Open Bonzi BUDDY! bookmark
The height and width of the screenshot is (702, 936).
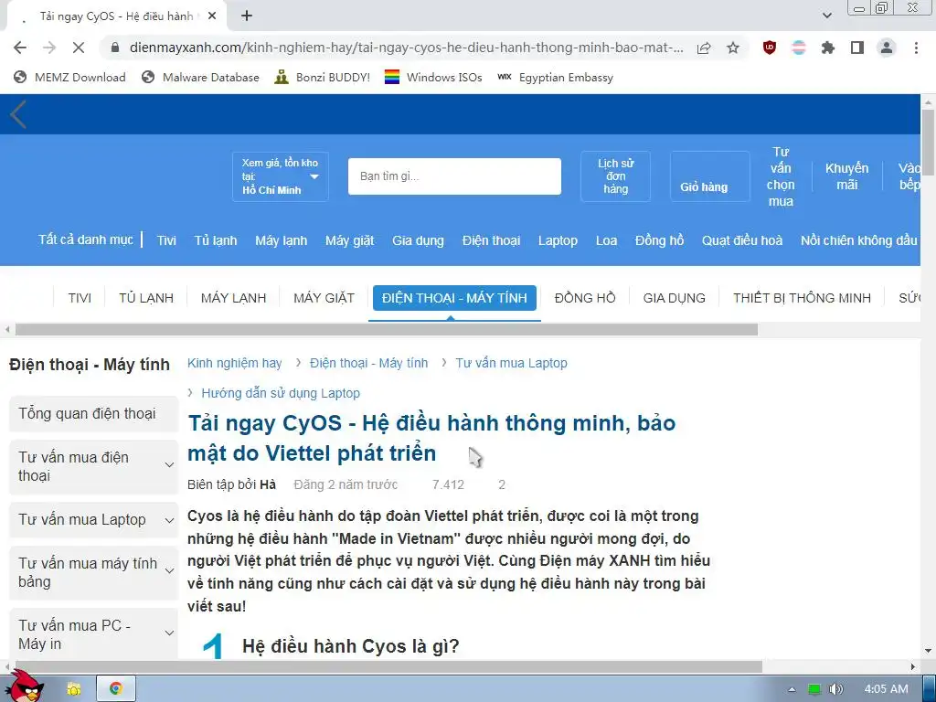click(323, 77)
